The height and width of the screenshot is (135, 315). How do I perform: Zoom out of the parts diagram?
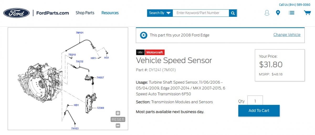(118, 126)
